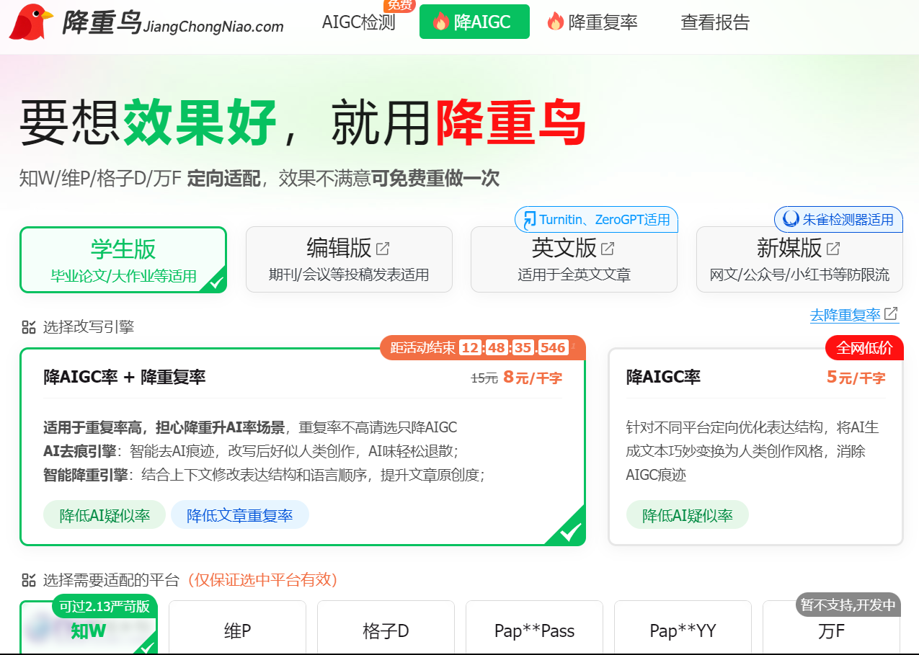
Task: Select the 万F platform
Action: (831, 628)
